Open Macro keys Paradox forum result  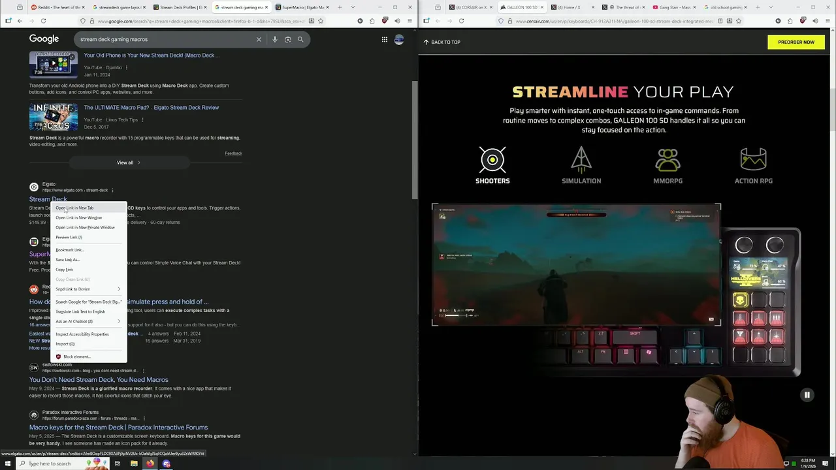(x=118, y=427)
